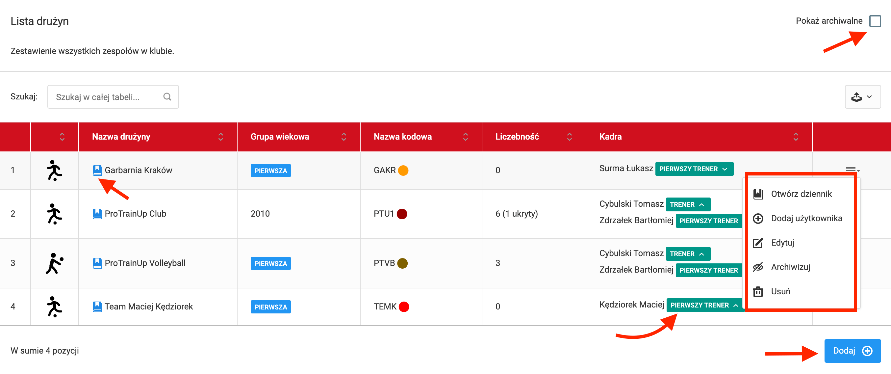
Task: Open journal icon beside Garbarnia Kraków
Action: pos(97,170)
